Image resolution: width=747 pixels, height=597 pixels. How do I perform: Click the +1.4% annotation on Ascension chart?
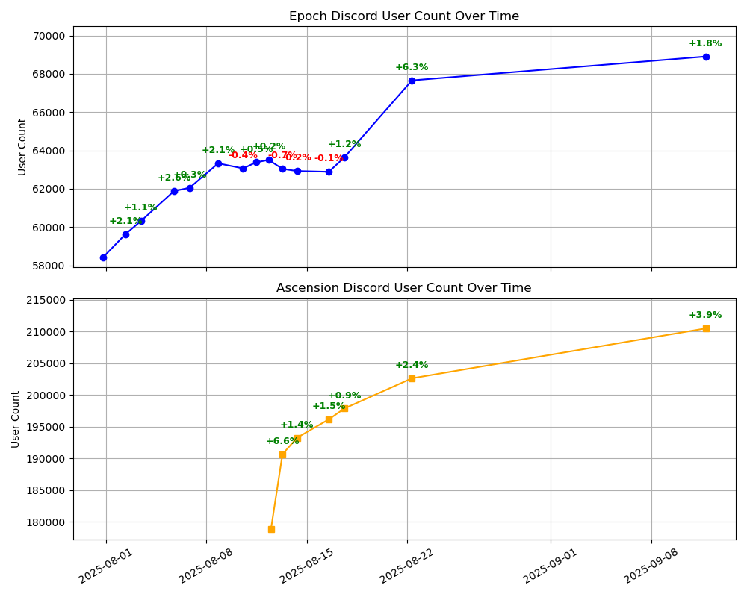(297, 424)
